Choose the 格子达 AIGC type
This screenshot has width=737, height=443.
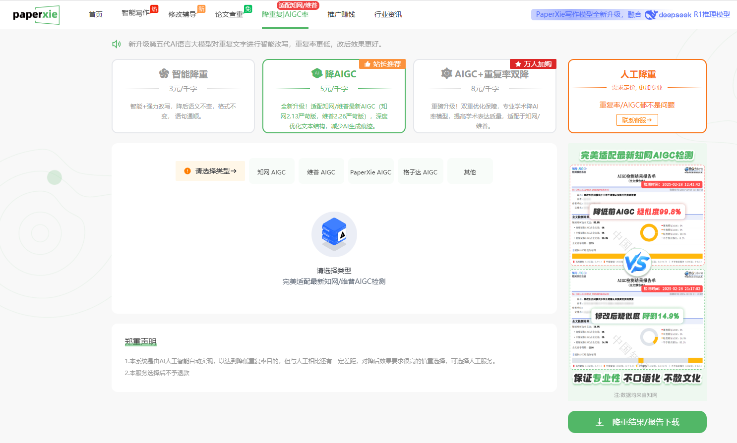(420, 171)
